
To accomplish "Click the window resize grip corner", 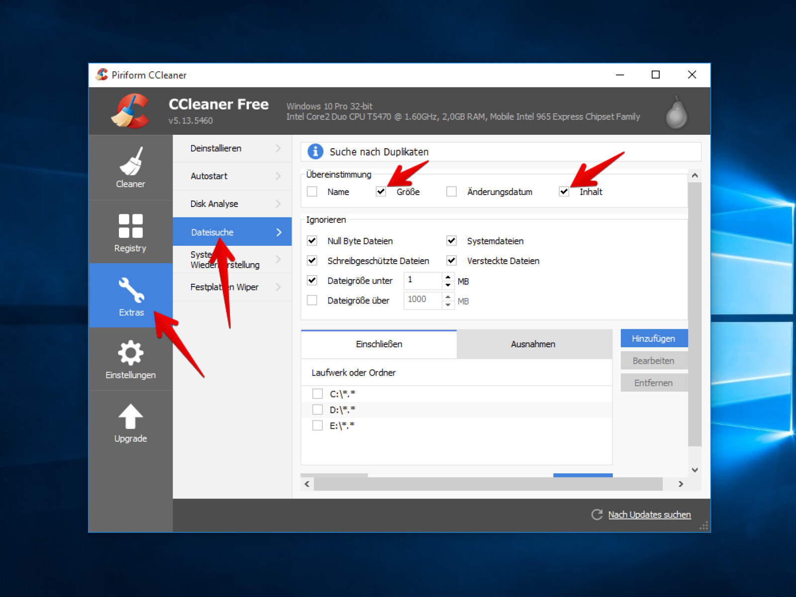I will 703,526.
